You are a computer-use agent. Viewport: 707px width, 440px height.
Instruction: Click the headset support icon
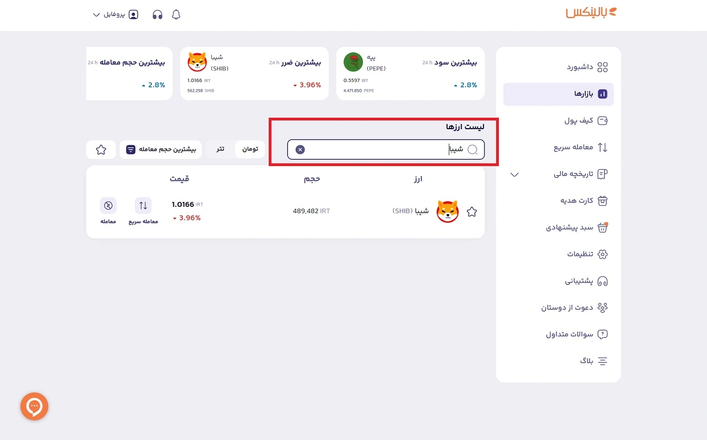coord(157,15)
